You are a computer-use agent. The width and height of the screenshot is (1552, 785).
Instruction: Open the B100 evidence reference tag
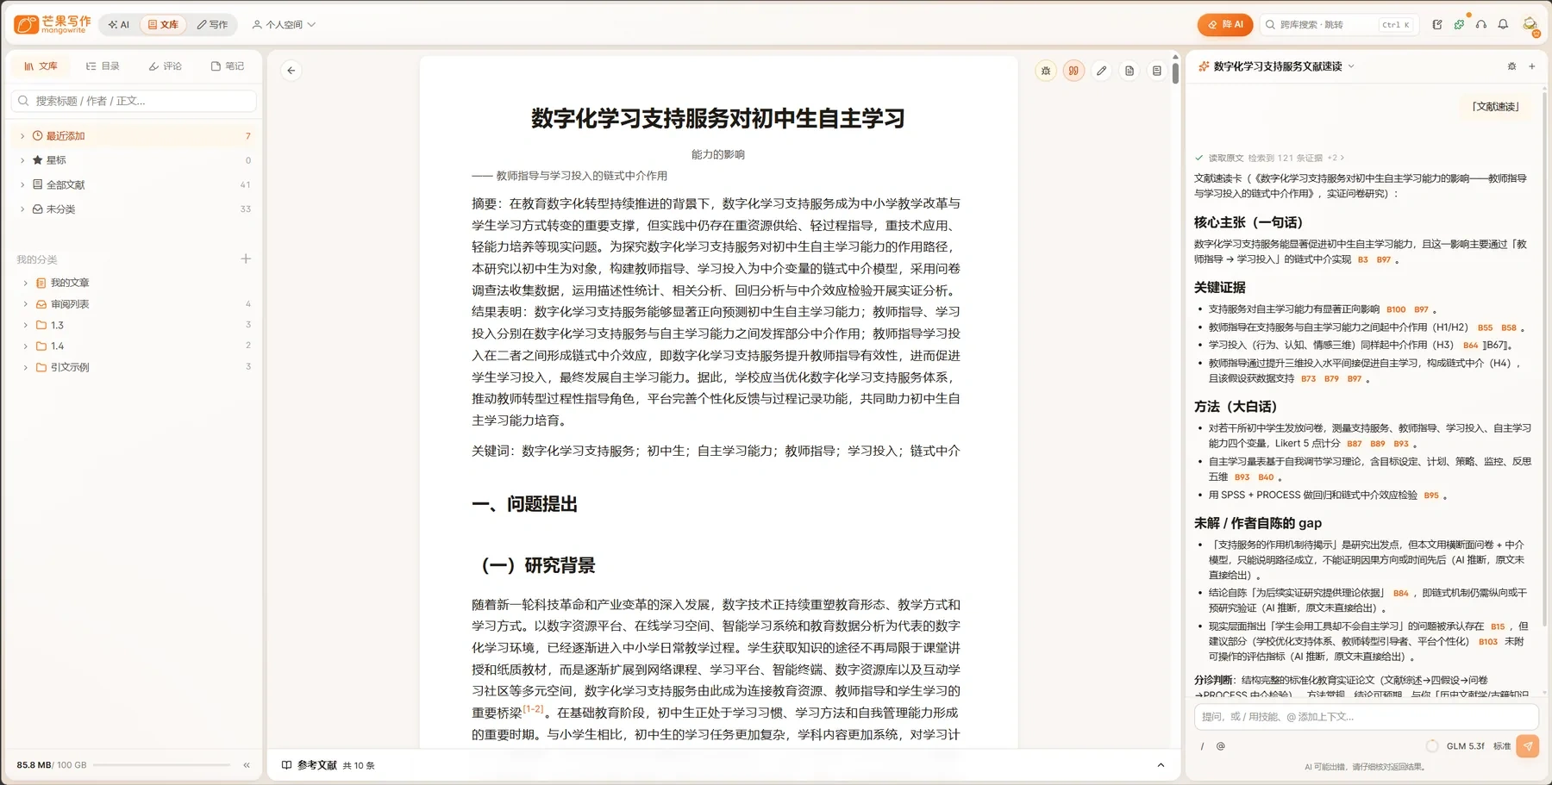pyautogui.click(x=1396, y=309)
